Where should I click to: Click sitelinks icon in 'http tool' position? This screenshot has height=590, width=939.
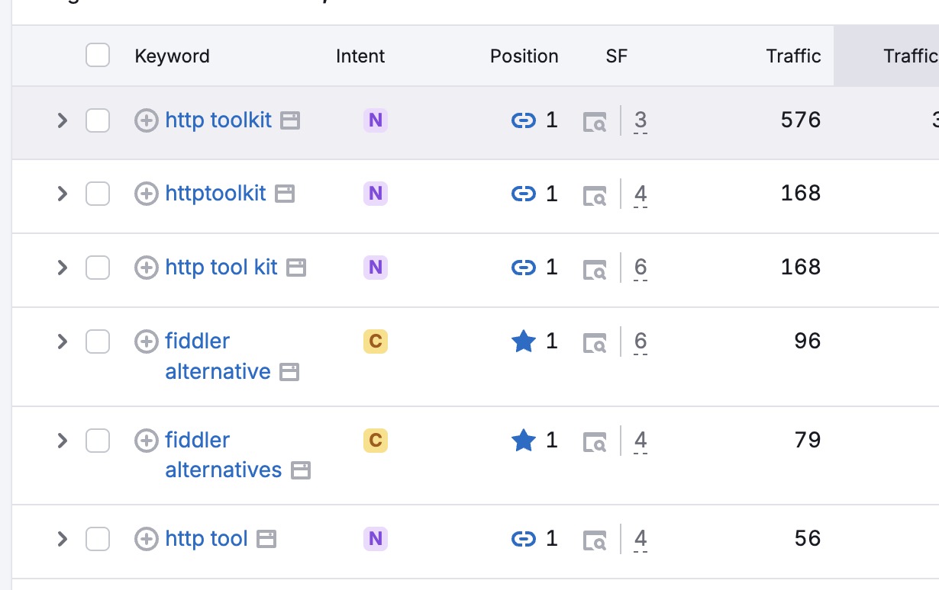[x=523, y=539]
